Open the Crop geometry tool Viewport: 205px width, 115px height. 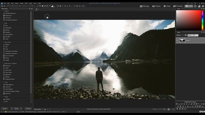[5, 49]
